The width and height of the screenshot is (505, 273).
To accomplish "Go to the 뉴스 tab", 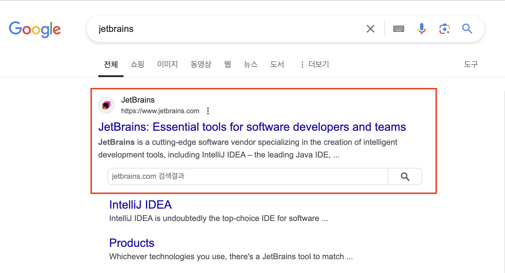I will pyautogui.click(x=251, y=64).
